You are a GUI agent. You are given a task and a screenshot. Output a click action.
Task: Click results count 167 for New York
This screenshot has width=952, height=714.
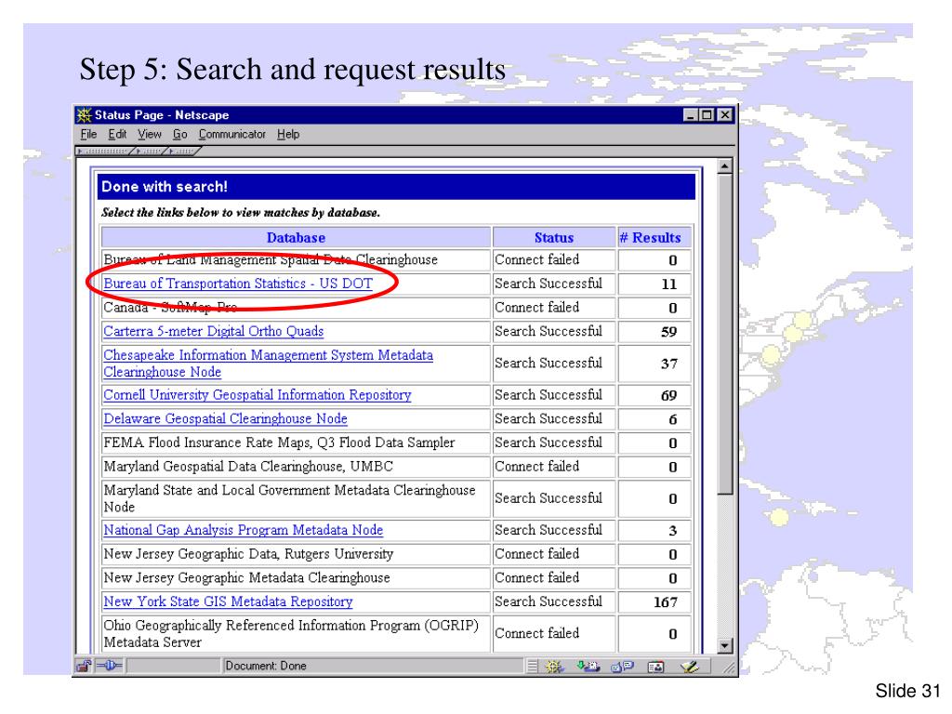tap(666, 602)
